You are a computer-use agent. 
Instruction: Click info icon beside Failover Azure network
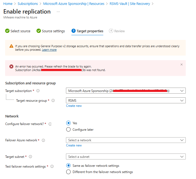coord(44,140)
